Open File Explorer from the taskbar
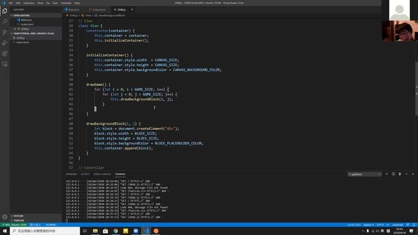 click(x=95, y=230)
